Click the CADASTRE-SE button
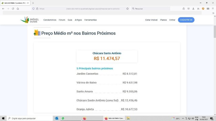216x121 pixels. (x=186, y=20)
